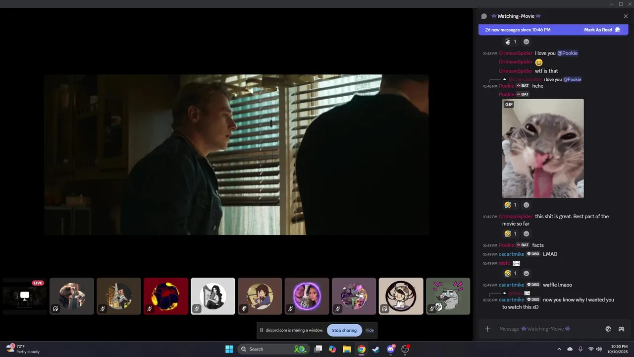Select the grey possum cartoon avatar tile
The height and width of the screenshot is (357, 634).
click(x=448, y=296)
